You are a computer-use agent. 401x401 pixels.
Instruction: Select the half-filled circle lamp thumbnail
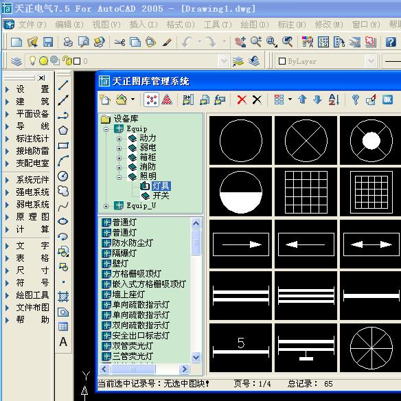coord(240,192)
